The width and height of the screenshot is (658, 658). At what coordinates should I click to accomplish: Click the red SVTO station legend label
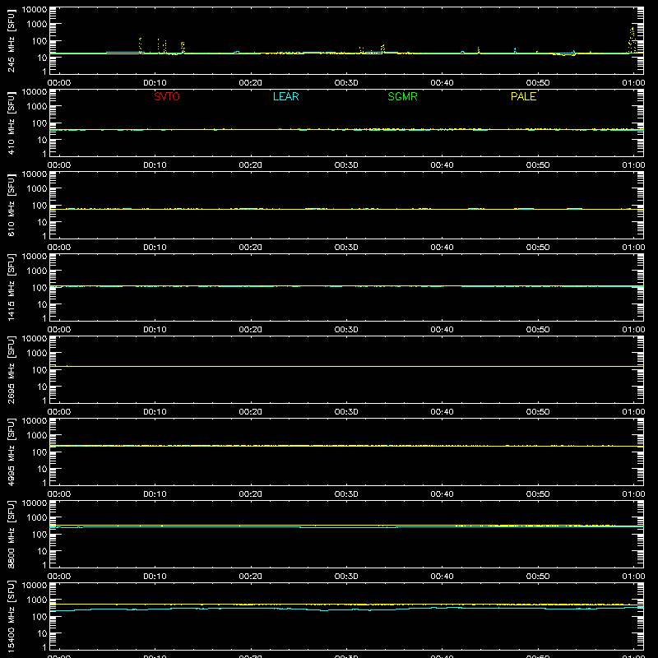(x=167, y=96)
